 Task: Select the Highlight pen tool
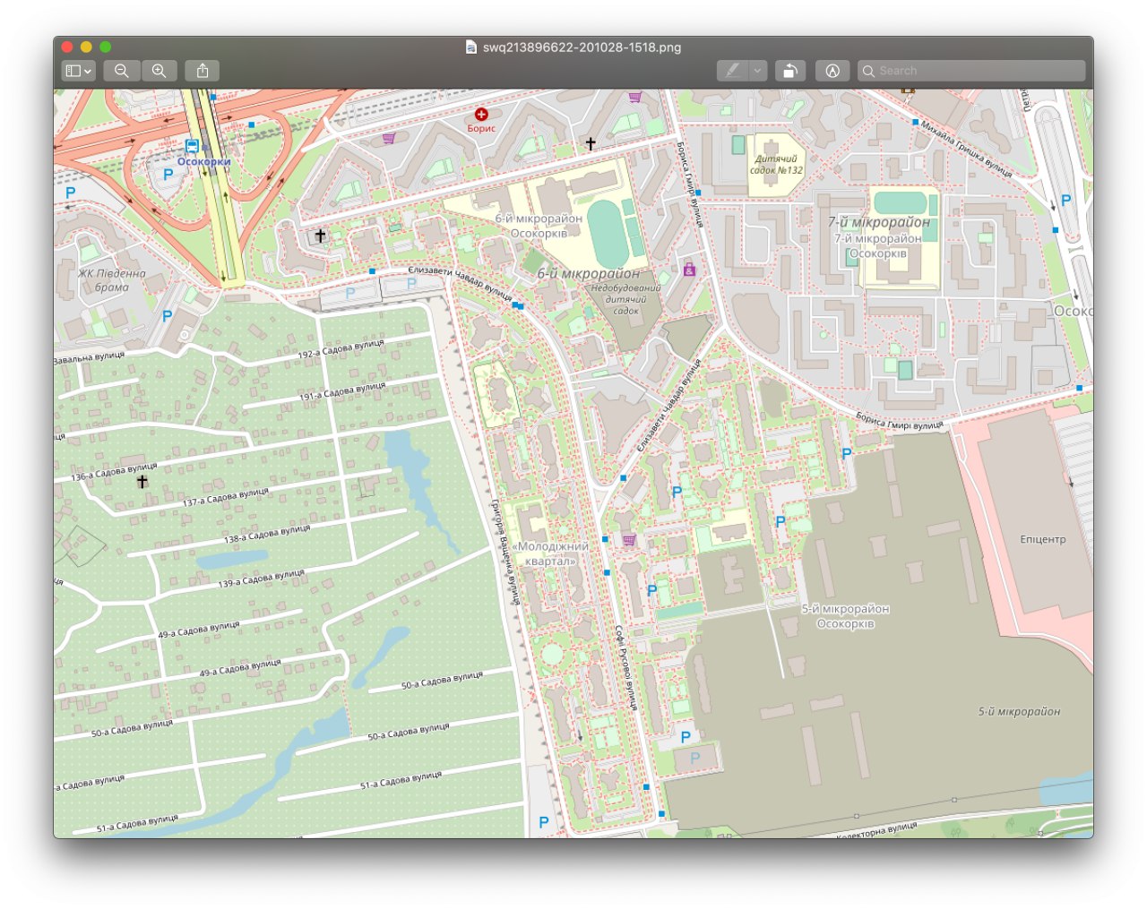732,71
